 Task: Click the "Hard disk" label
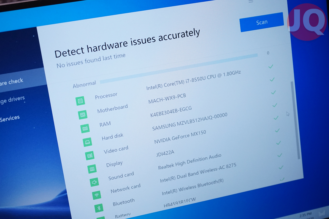(x=112, y=137)
